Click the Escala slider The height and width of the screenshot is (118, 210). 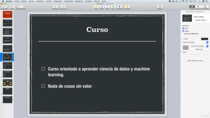[x=191, y=54]
